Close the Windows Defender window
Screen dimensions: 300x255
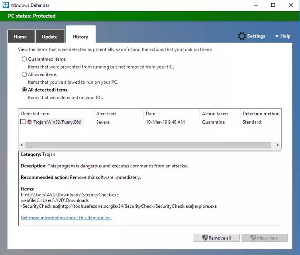pos(290,5)
